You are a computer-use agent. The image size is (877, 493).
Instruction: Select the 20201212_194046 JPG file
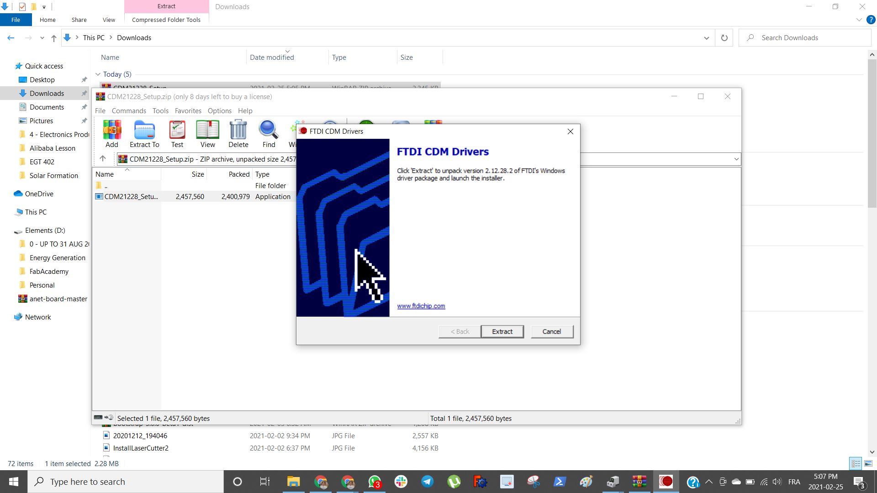coord(140,435)
